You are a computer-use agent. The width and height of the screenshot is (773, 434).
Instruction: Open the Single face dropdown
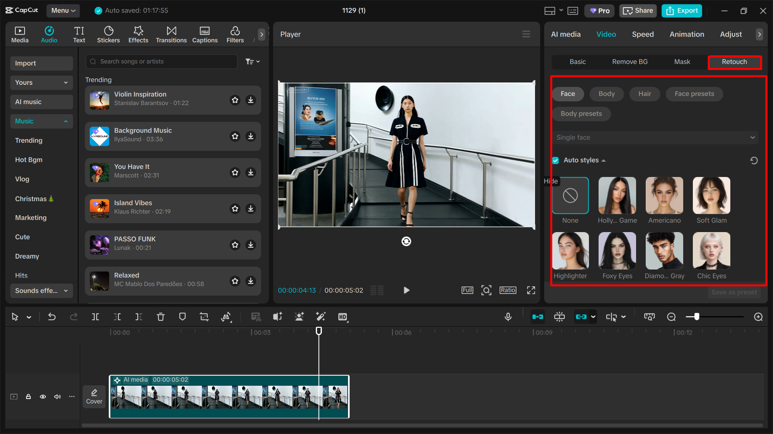[x=655, y=137]
